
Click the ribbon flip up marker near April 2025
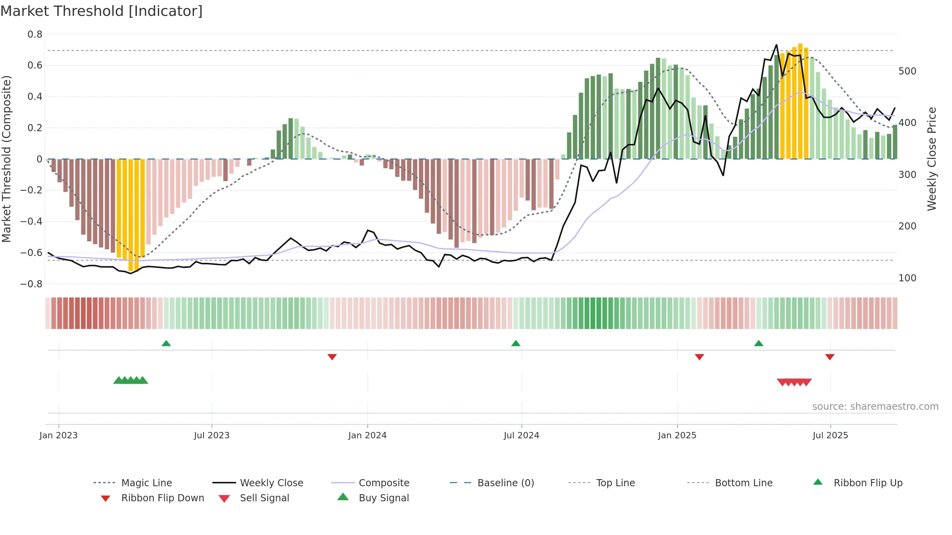(759, 343)
